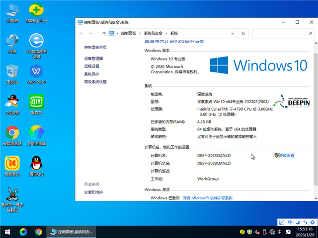Launch 2345加速浏览器 desktop shortcut

pyautogui.click(x=36, y=46)
